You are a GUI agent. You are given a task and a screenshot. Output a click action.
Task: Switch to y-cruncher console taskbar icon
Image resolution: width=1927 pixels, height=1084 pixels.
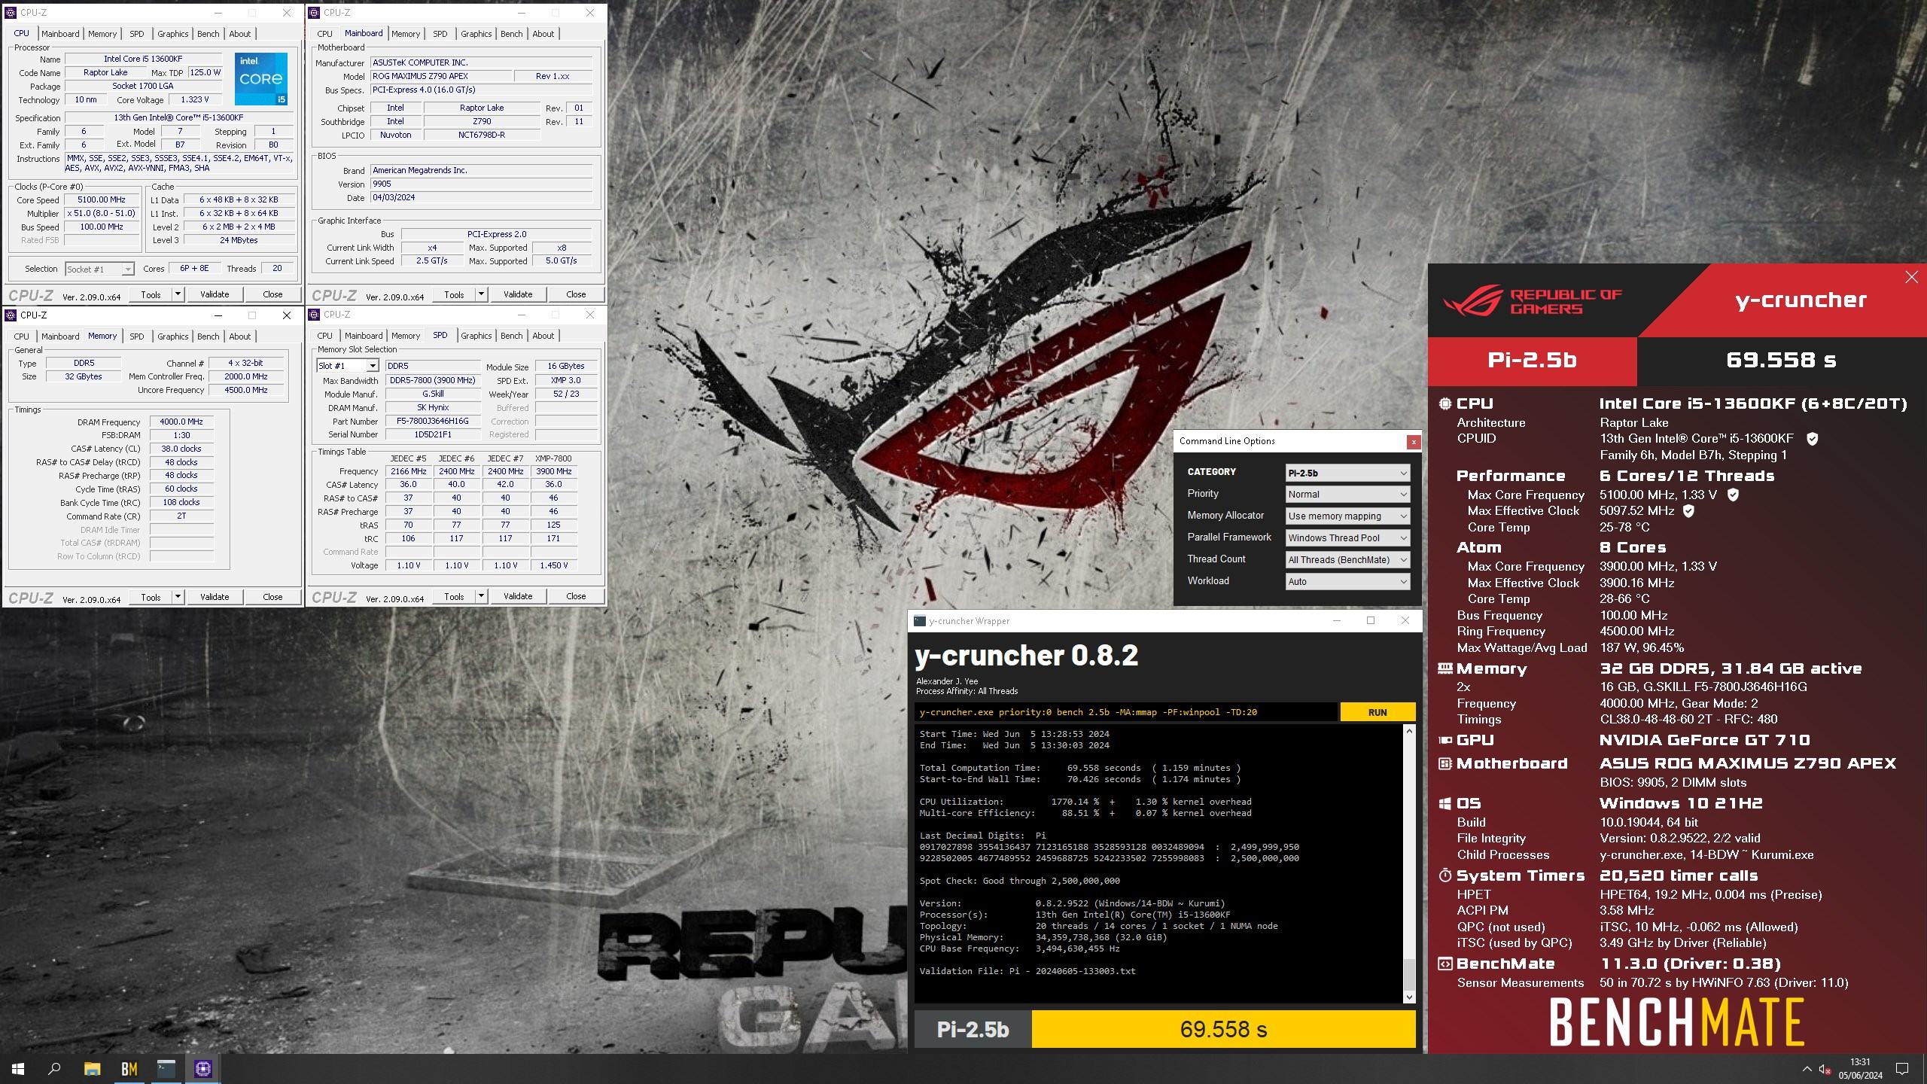(166, 1069)
